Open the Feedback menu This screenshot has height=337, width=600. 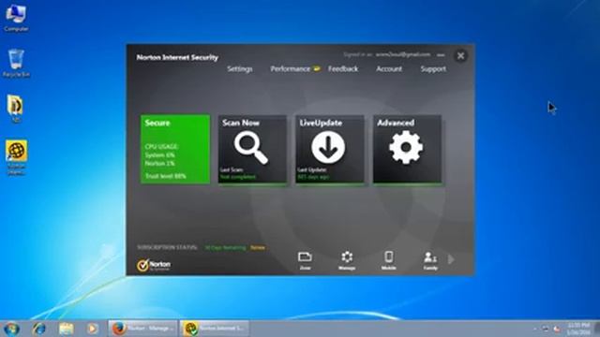point(343,68)
